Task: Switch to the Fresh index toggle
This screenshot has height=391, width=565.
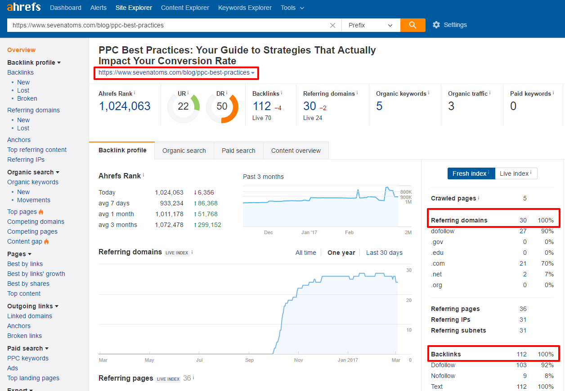Action: 471,173
